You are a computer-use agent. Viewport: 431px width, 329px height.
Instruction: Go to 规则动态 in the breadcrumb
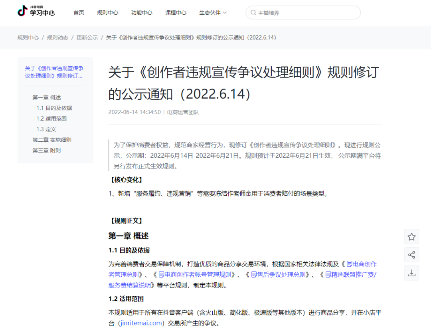point(57,38)
